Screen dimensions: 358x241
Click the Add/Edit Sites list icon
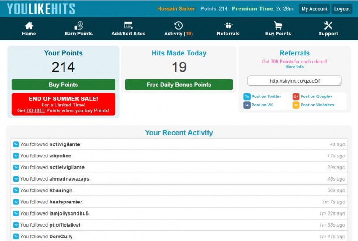[128, 25]
